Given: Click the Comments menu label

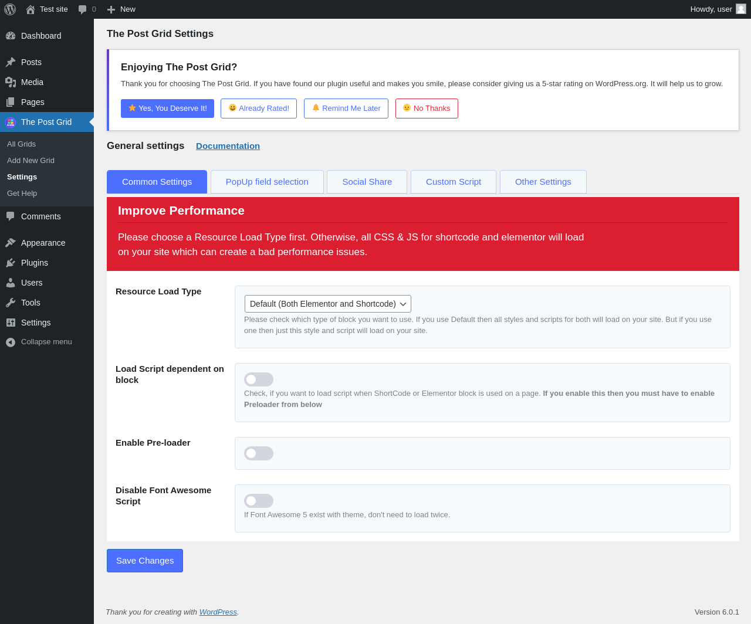Looking at the screenshot, I should pyautogui.click(x=41, y=216).
